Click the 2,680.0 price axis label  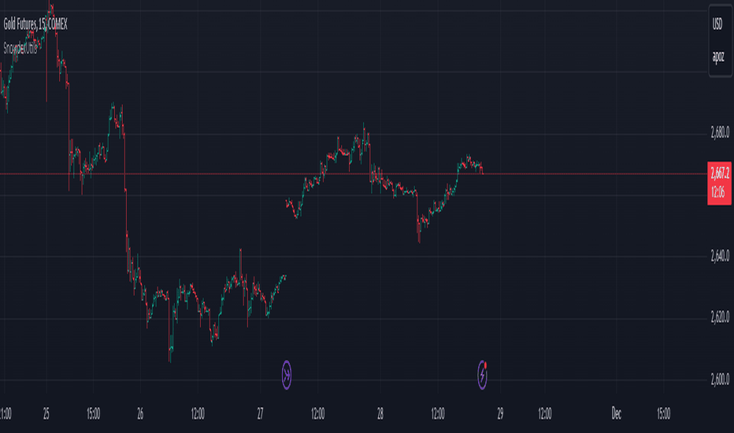pyautogui.click(x=720, y=132)
